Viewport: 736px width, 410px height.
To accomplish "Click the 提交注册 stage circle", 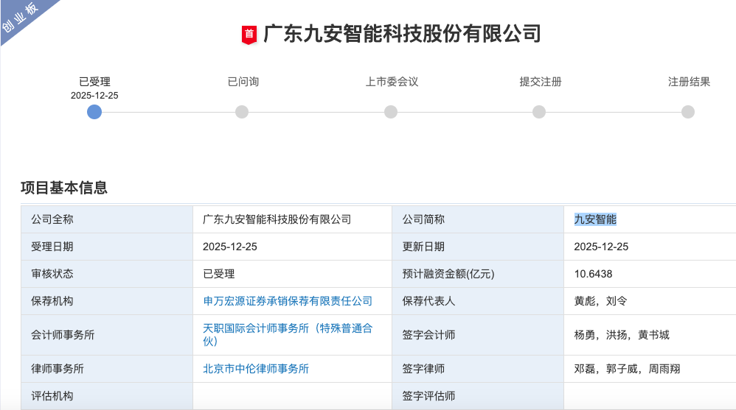I will click(539, 112).
